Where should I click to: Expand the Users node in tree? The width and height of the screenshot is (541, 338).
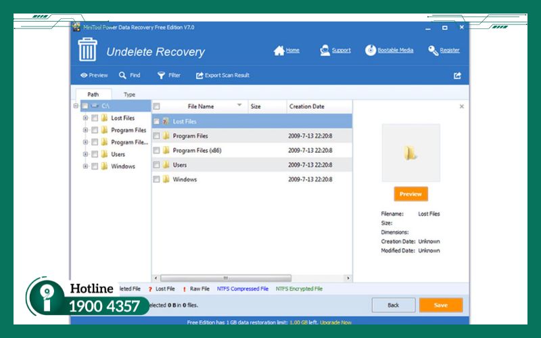pos(85,154)
